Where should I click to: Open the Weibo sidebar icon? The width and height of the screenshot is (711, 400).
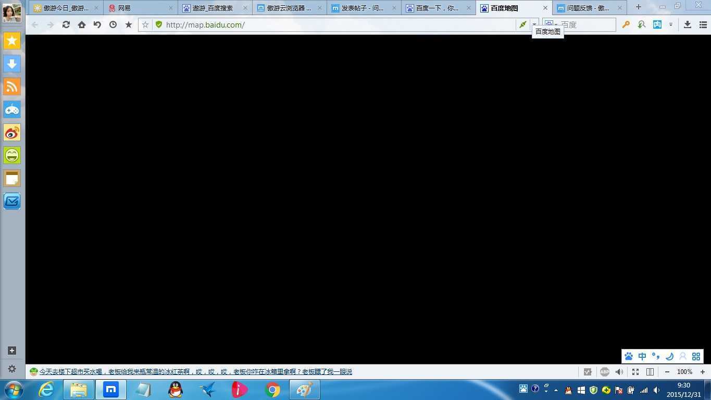click(x=12, y=132)
